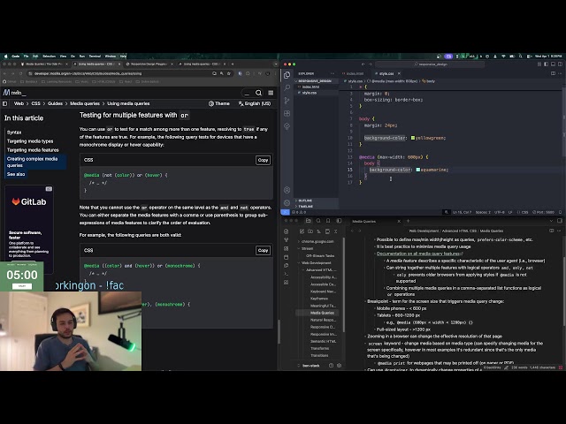
Task: Open the Selection menu in macOS menu bar
Action: click(50, 57)
